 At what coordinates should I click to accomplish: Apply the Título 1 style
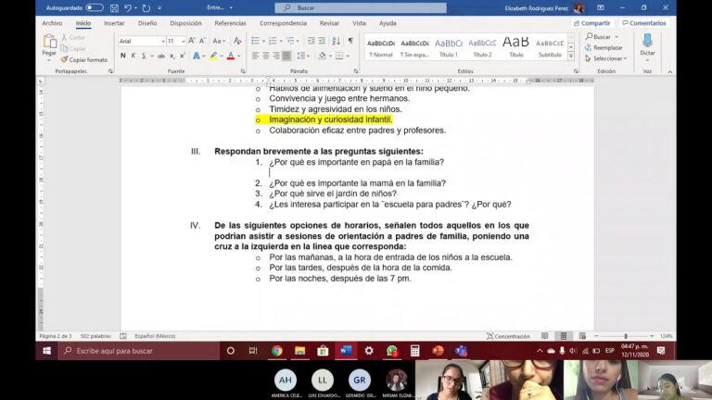(x=449, y=47)
